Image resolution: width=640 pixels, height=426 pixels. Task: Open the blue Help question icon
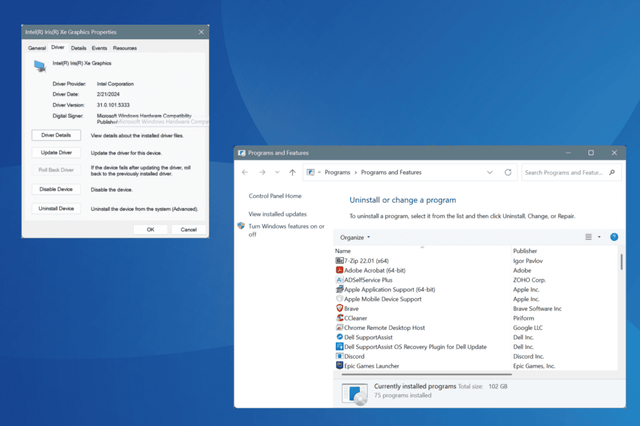point(614,237)
